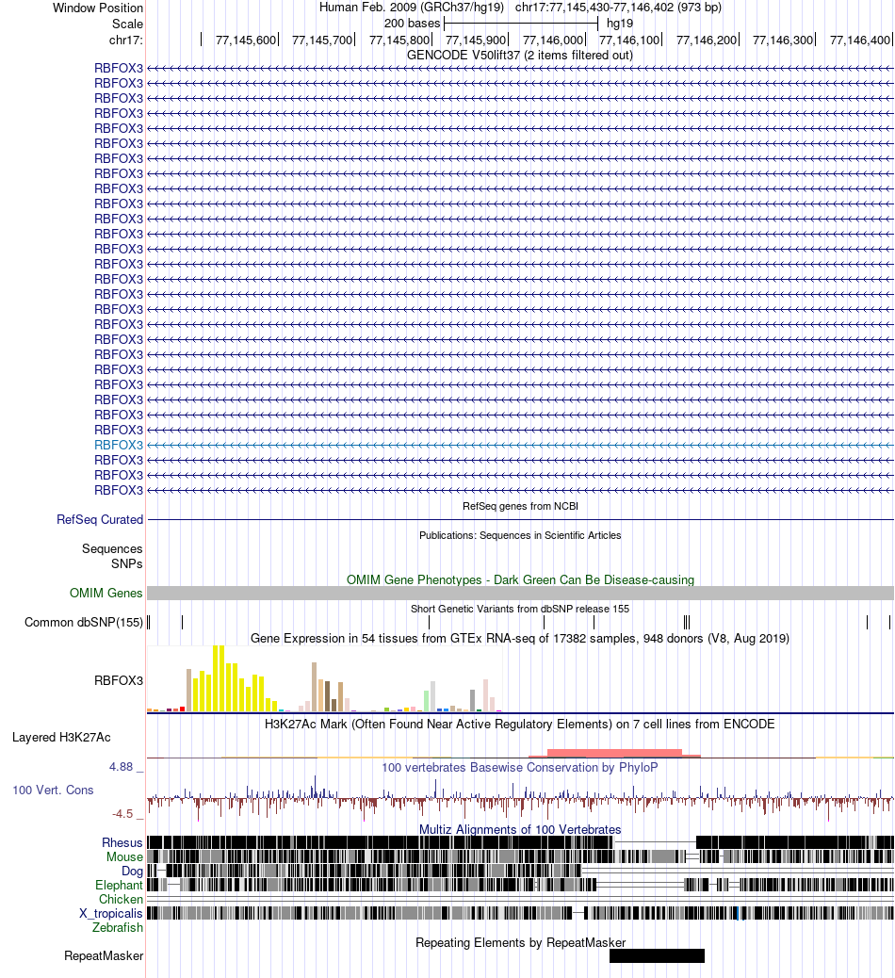This screenshot has width=895, height=978.
Task: Click the 200 bases scale bar
Action: [x=521, y=24]
